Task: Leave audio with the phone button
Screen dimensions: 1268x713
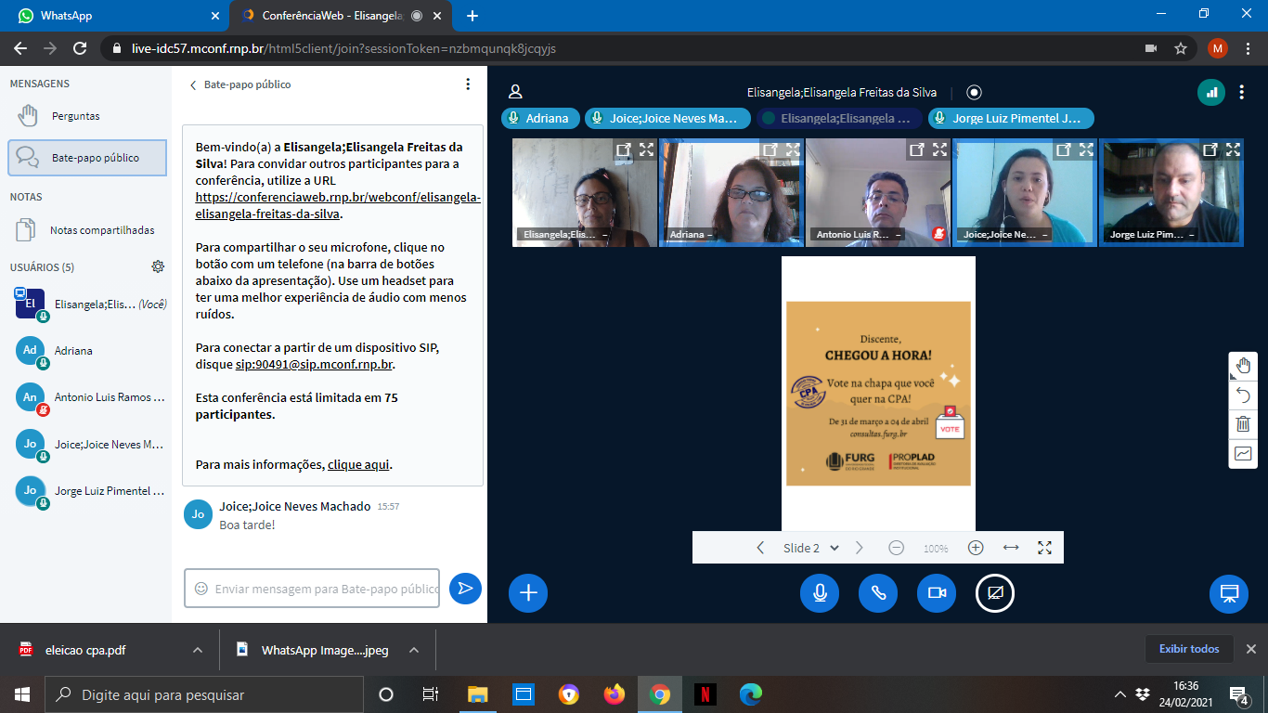Action: (x=878, y=593)
